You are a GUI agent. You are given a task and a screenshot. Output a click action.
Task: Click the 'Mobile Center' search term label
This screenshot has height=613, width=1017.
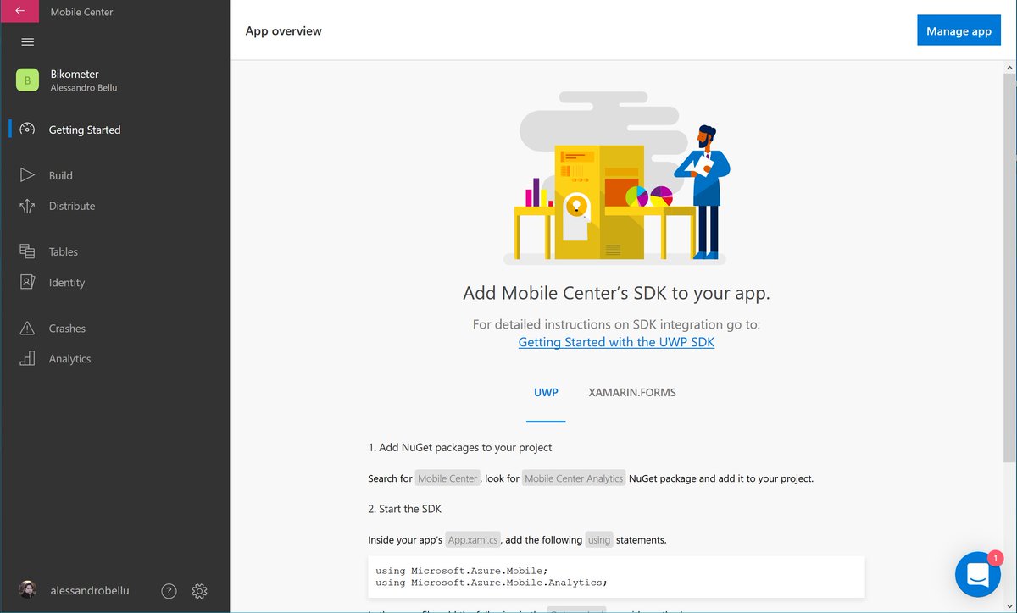(448, 478)
